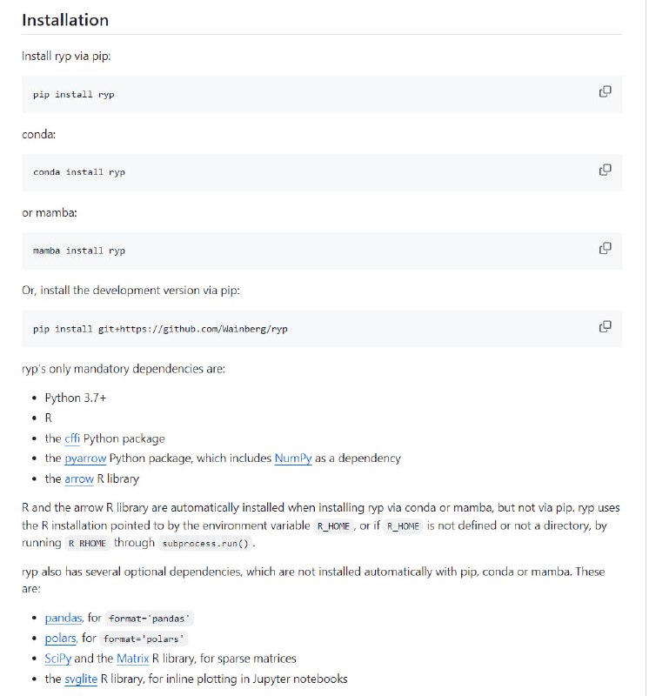Copy the "pip install ryp" command

click(604, 90)
